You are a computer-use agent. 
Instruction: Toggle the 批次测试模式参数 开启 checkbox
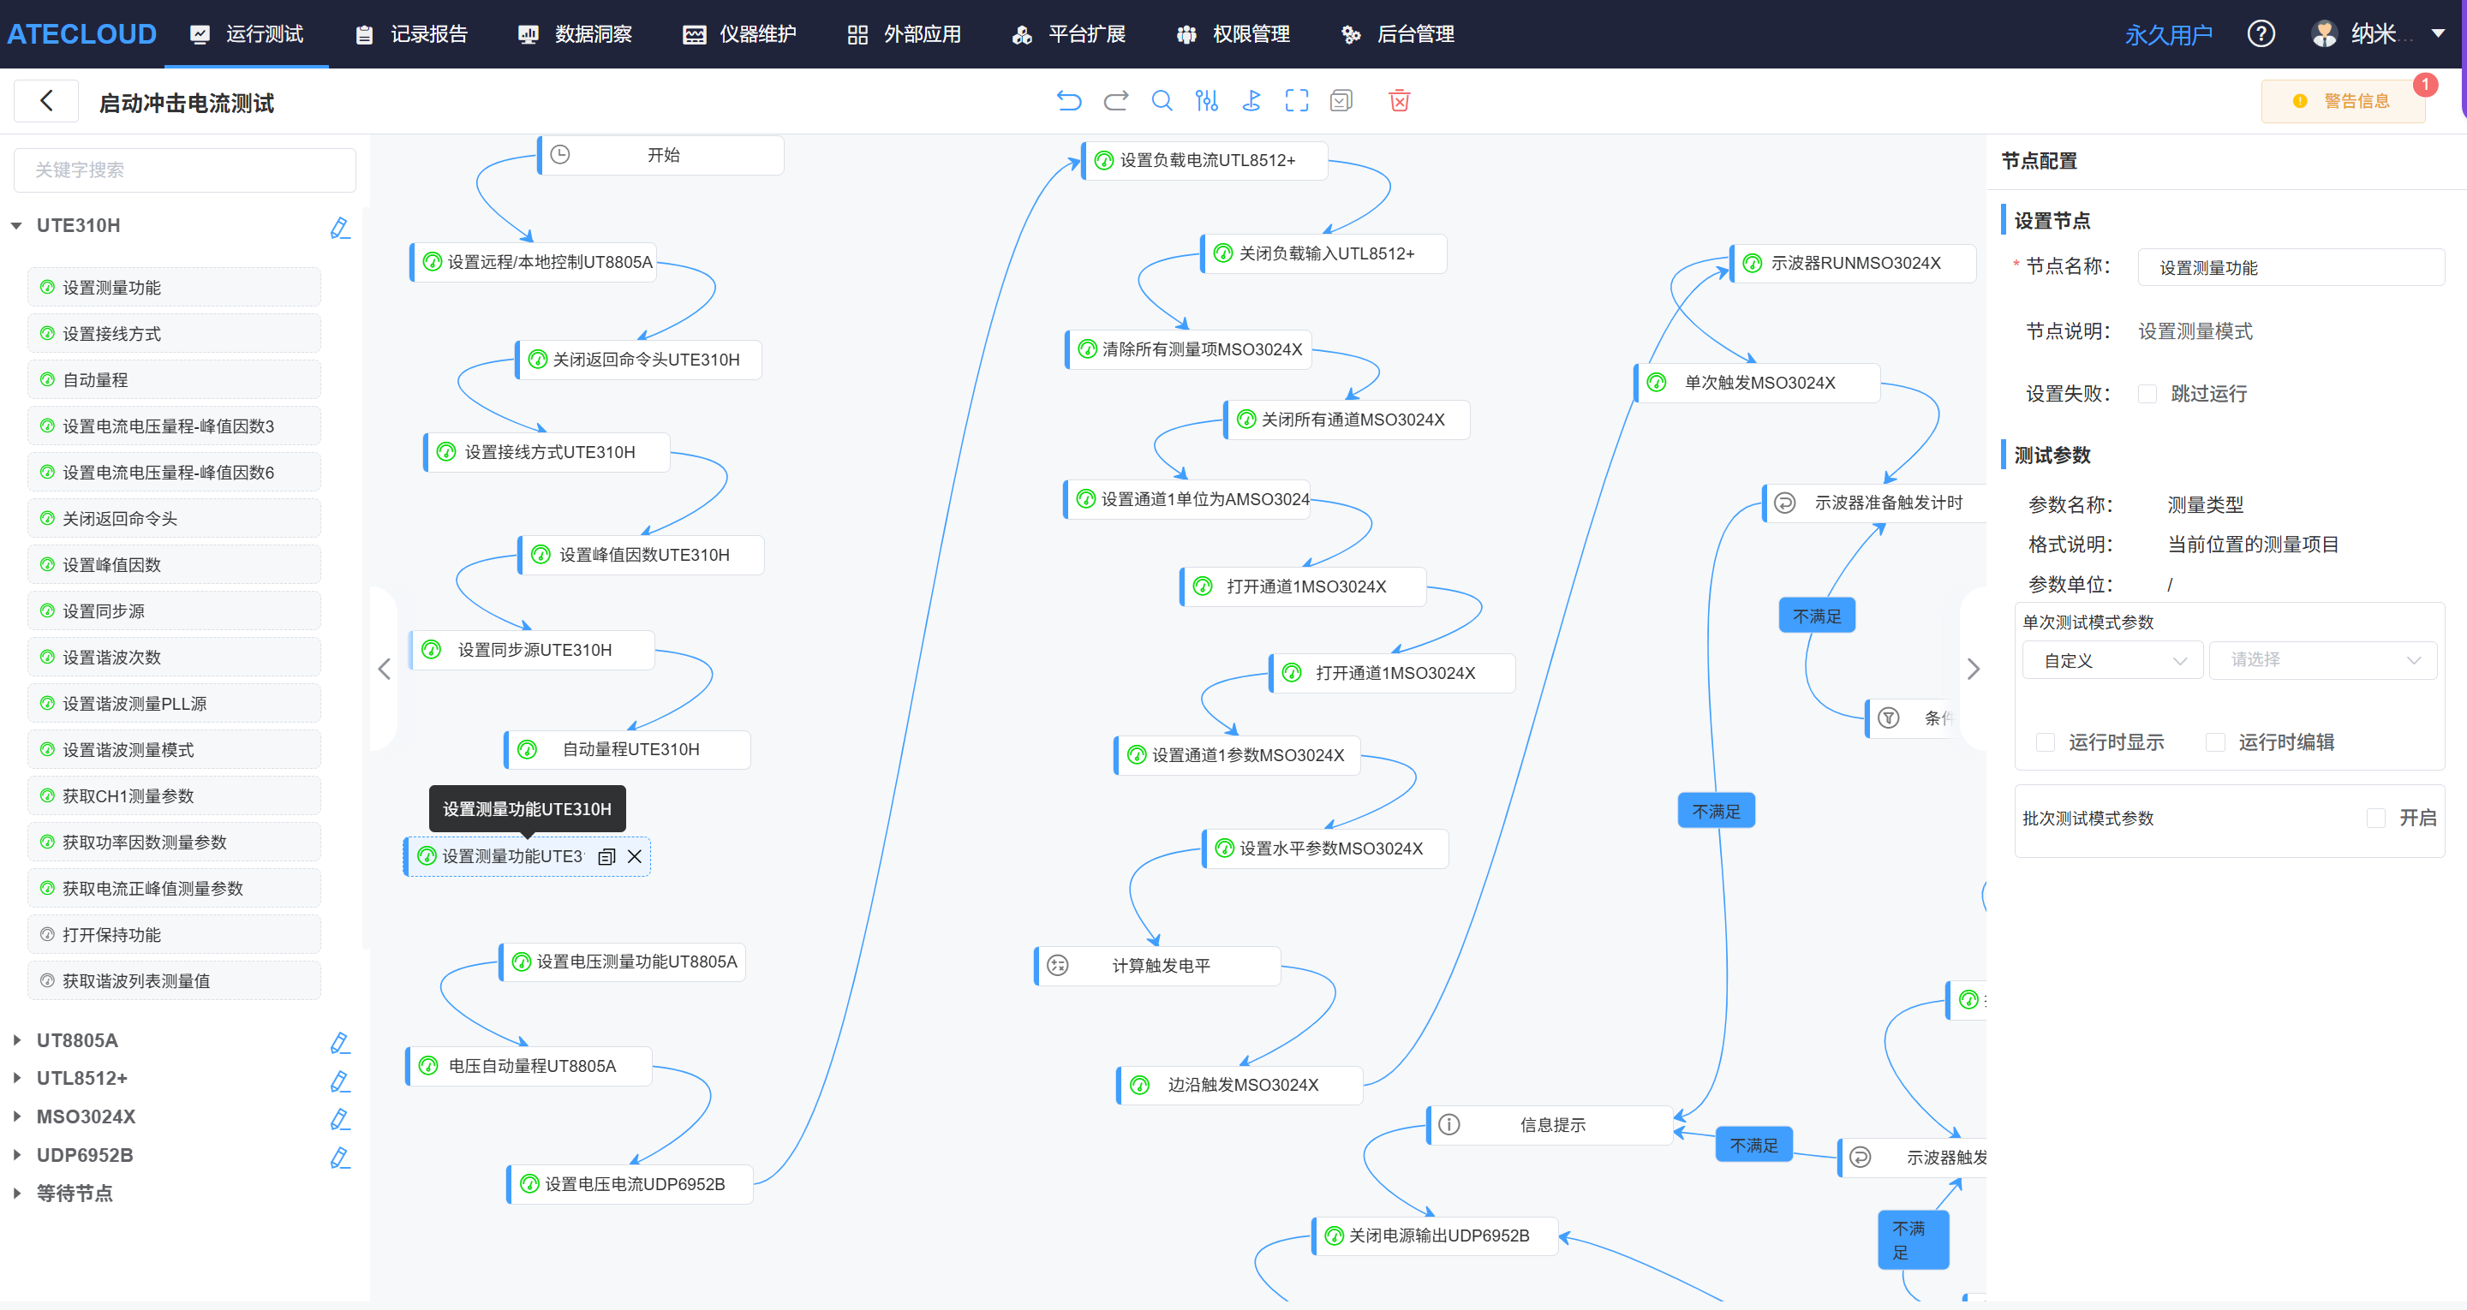pos(2376,818)
